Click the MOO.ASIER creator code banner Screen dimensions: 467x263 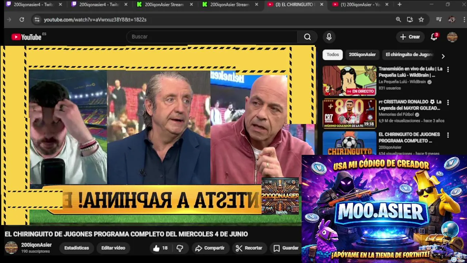coord(384,209)
